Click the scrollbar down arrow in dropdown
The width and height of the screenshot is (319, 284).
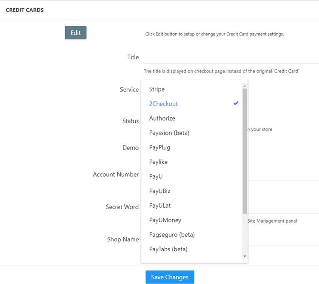coord(245,256)
